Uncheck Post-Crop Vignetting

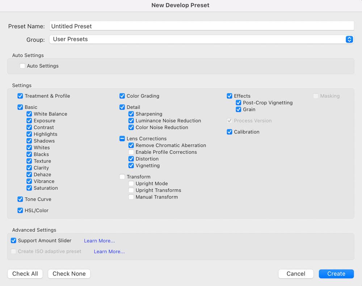click(x=239, y=103)
